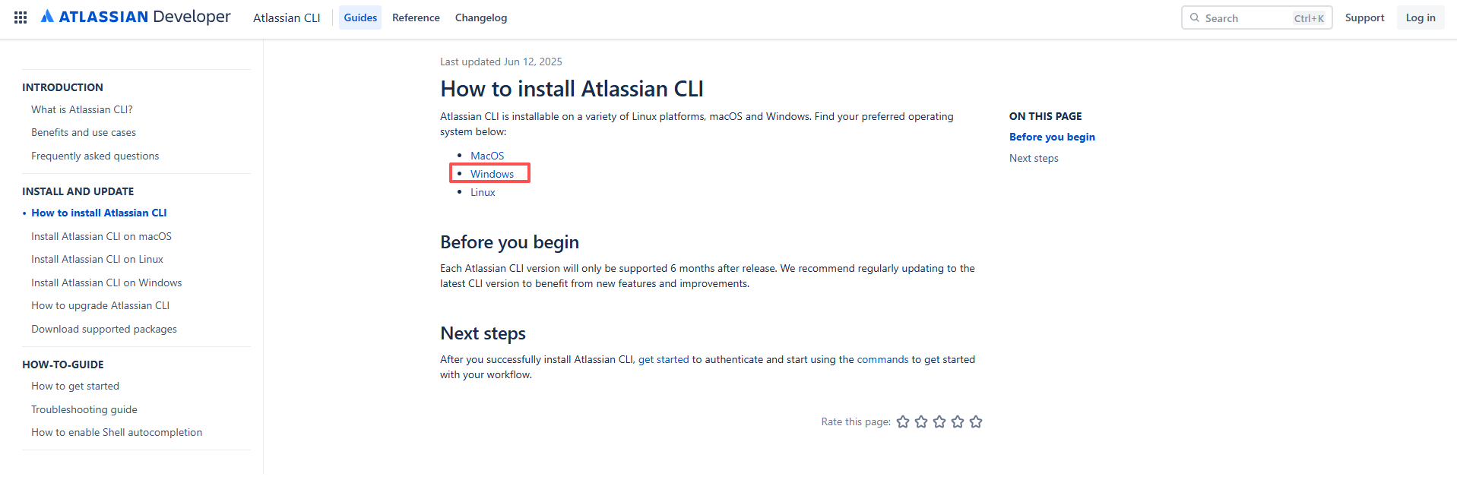Open Install Atlassian CLI on Linux
Screen dimensions: 1457x486
(x=97, y=259)
